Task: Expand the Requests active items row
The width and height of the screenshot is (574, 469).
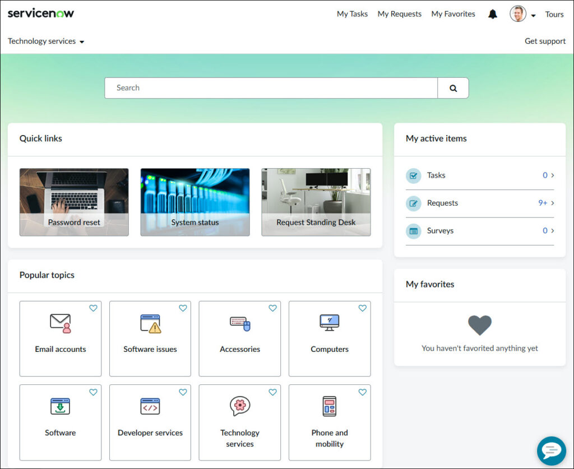Action: (x=480, y=203)
